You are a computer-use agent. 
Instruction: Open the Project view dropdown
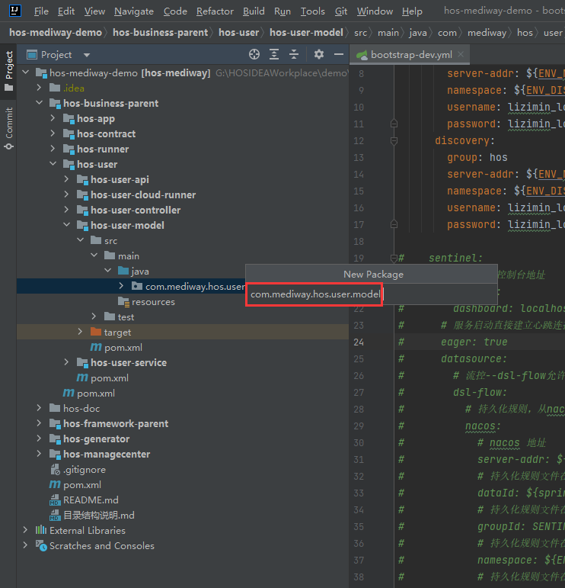click(x=86, y=55)
